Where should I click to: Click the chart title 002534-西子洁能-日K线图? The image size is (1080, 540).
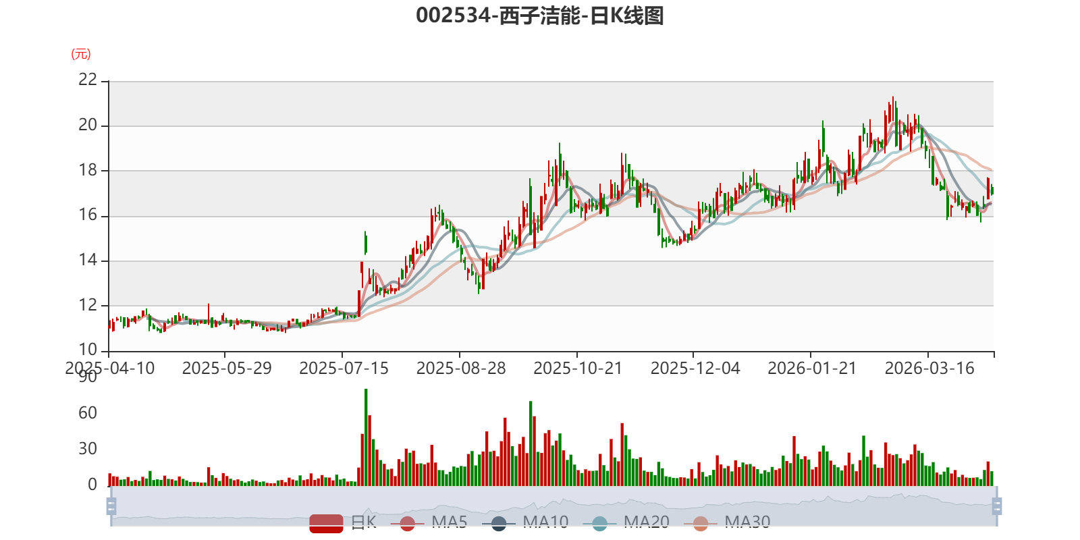540,16
